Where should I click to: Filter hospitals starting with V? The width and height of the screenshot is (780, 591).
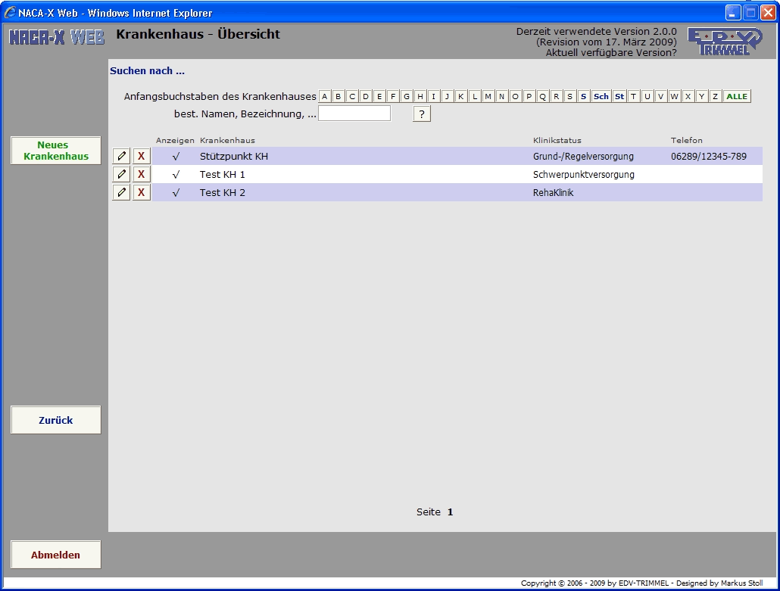[660, 96]
